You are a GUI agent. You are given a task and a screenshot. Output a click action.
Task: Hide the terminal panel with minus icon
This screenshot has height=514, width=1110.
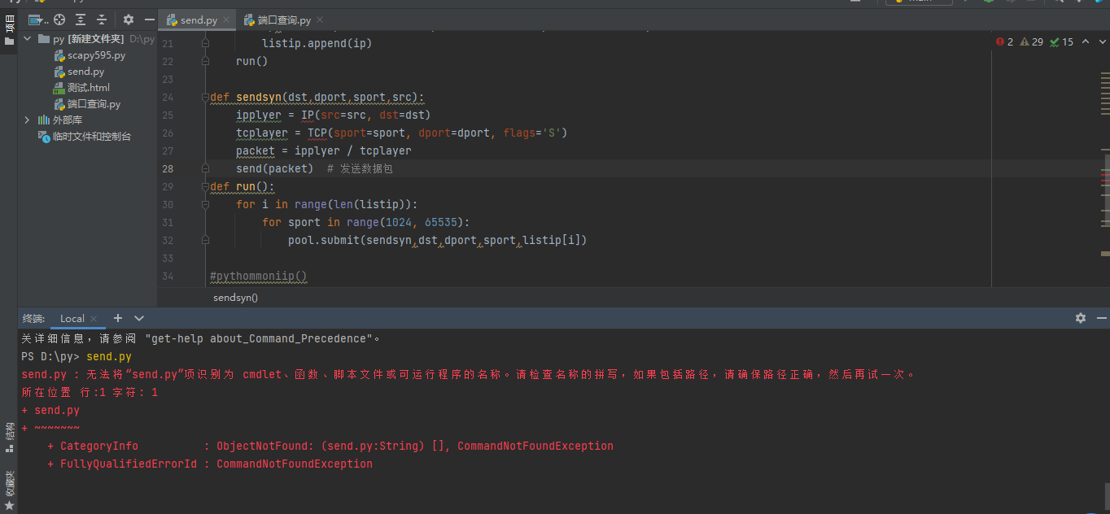pos(1101,318)
